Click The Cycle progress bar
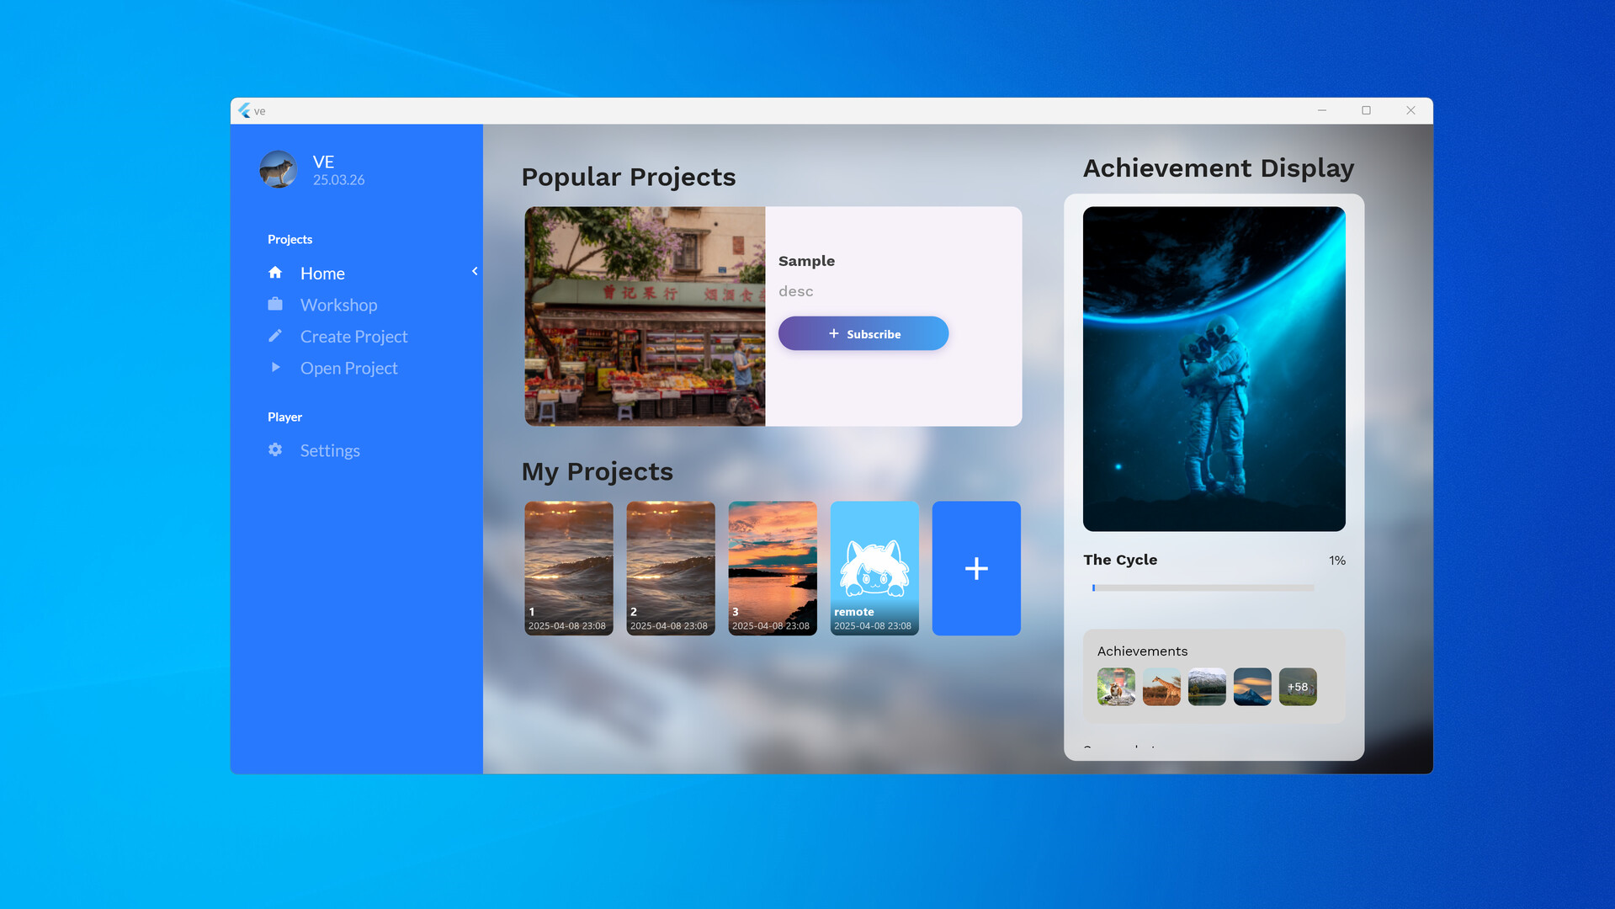1615x909 pixels. pos(1203,587)
